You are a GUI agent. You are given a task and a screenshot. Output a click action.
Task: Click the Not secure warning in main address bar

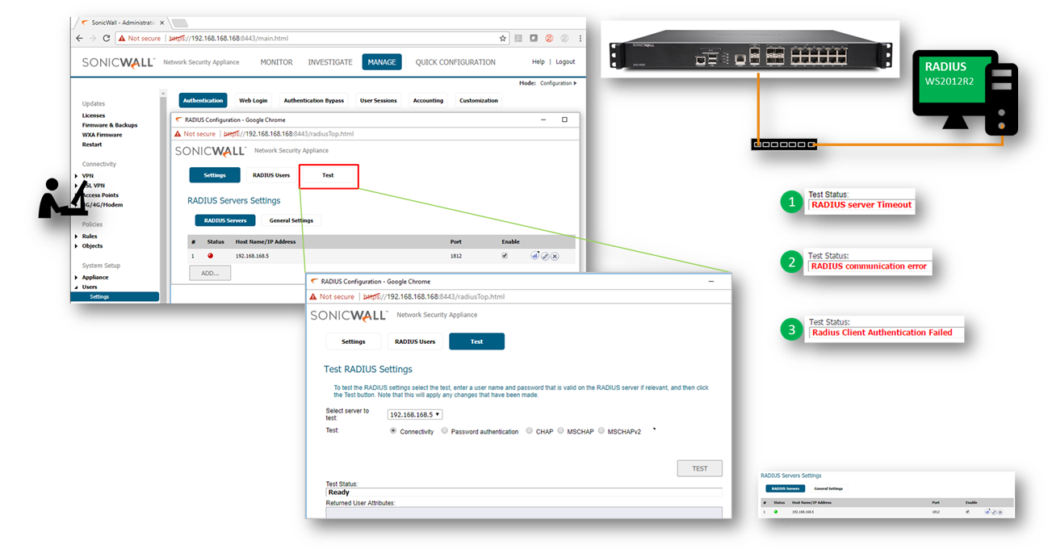(140, 38)
